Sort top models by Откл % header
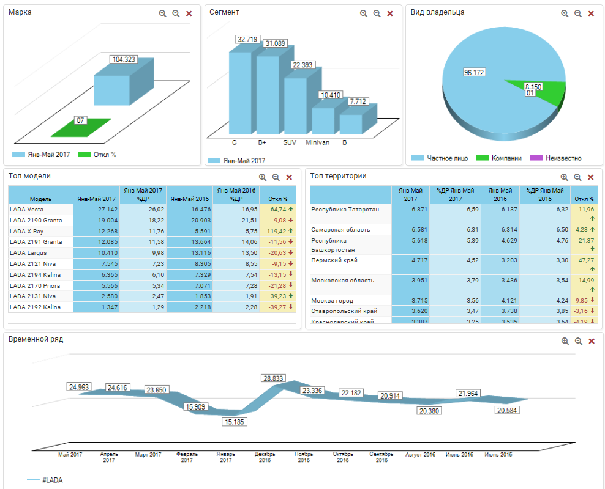Screen dimensions: 605x489 277,199
